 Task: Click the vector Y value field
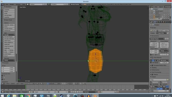(x=8, y=70)
